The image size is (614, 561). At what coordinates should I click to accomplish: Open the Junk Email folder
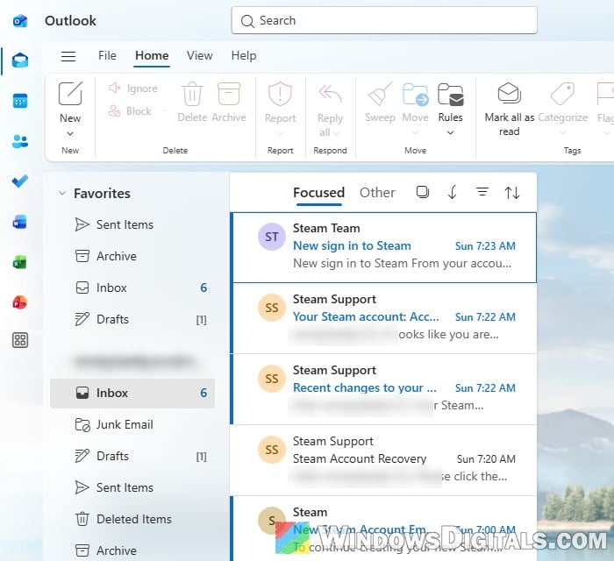click(133, 424)
